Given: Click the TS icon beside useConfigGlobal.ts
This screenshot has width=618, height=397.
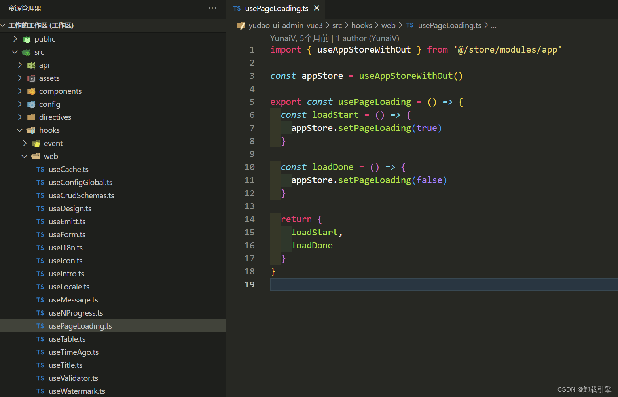Looking at the screenshot, I should (40, 183).
